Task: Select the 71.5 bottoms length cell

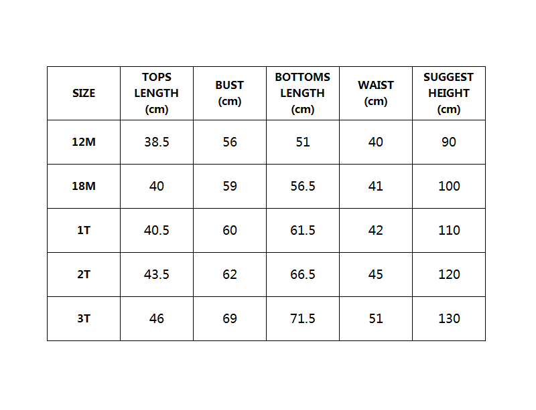Action: tap(303, 319)
